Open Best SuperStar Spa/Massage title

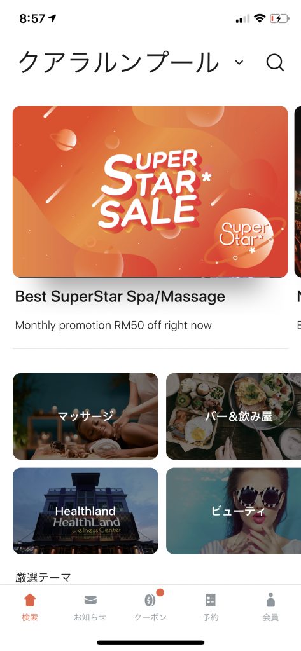[120, 296]
